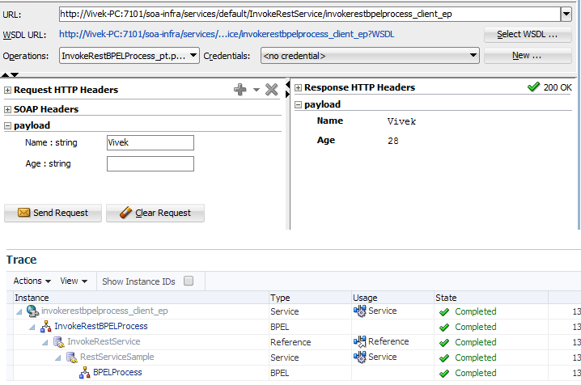The width and height of the screenshot is (581, 385).
Task: Open the dropdown arrow beside the add header icon
Action: pos(256,90)
